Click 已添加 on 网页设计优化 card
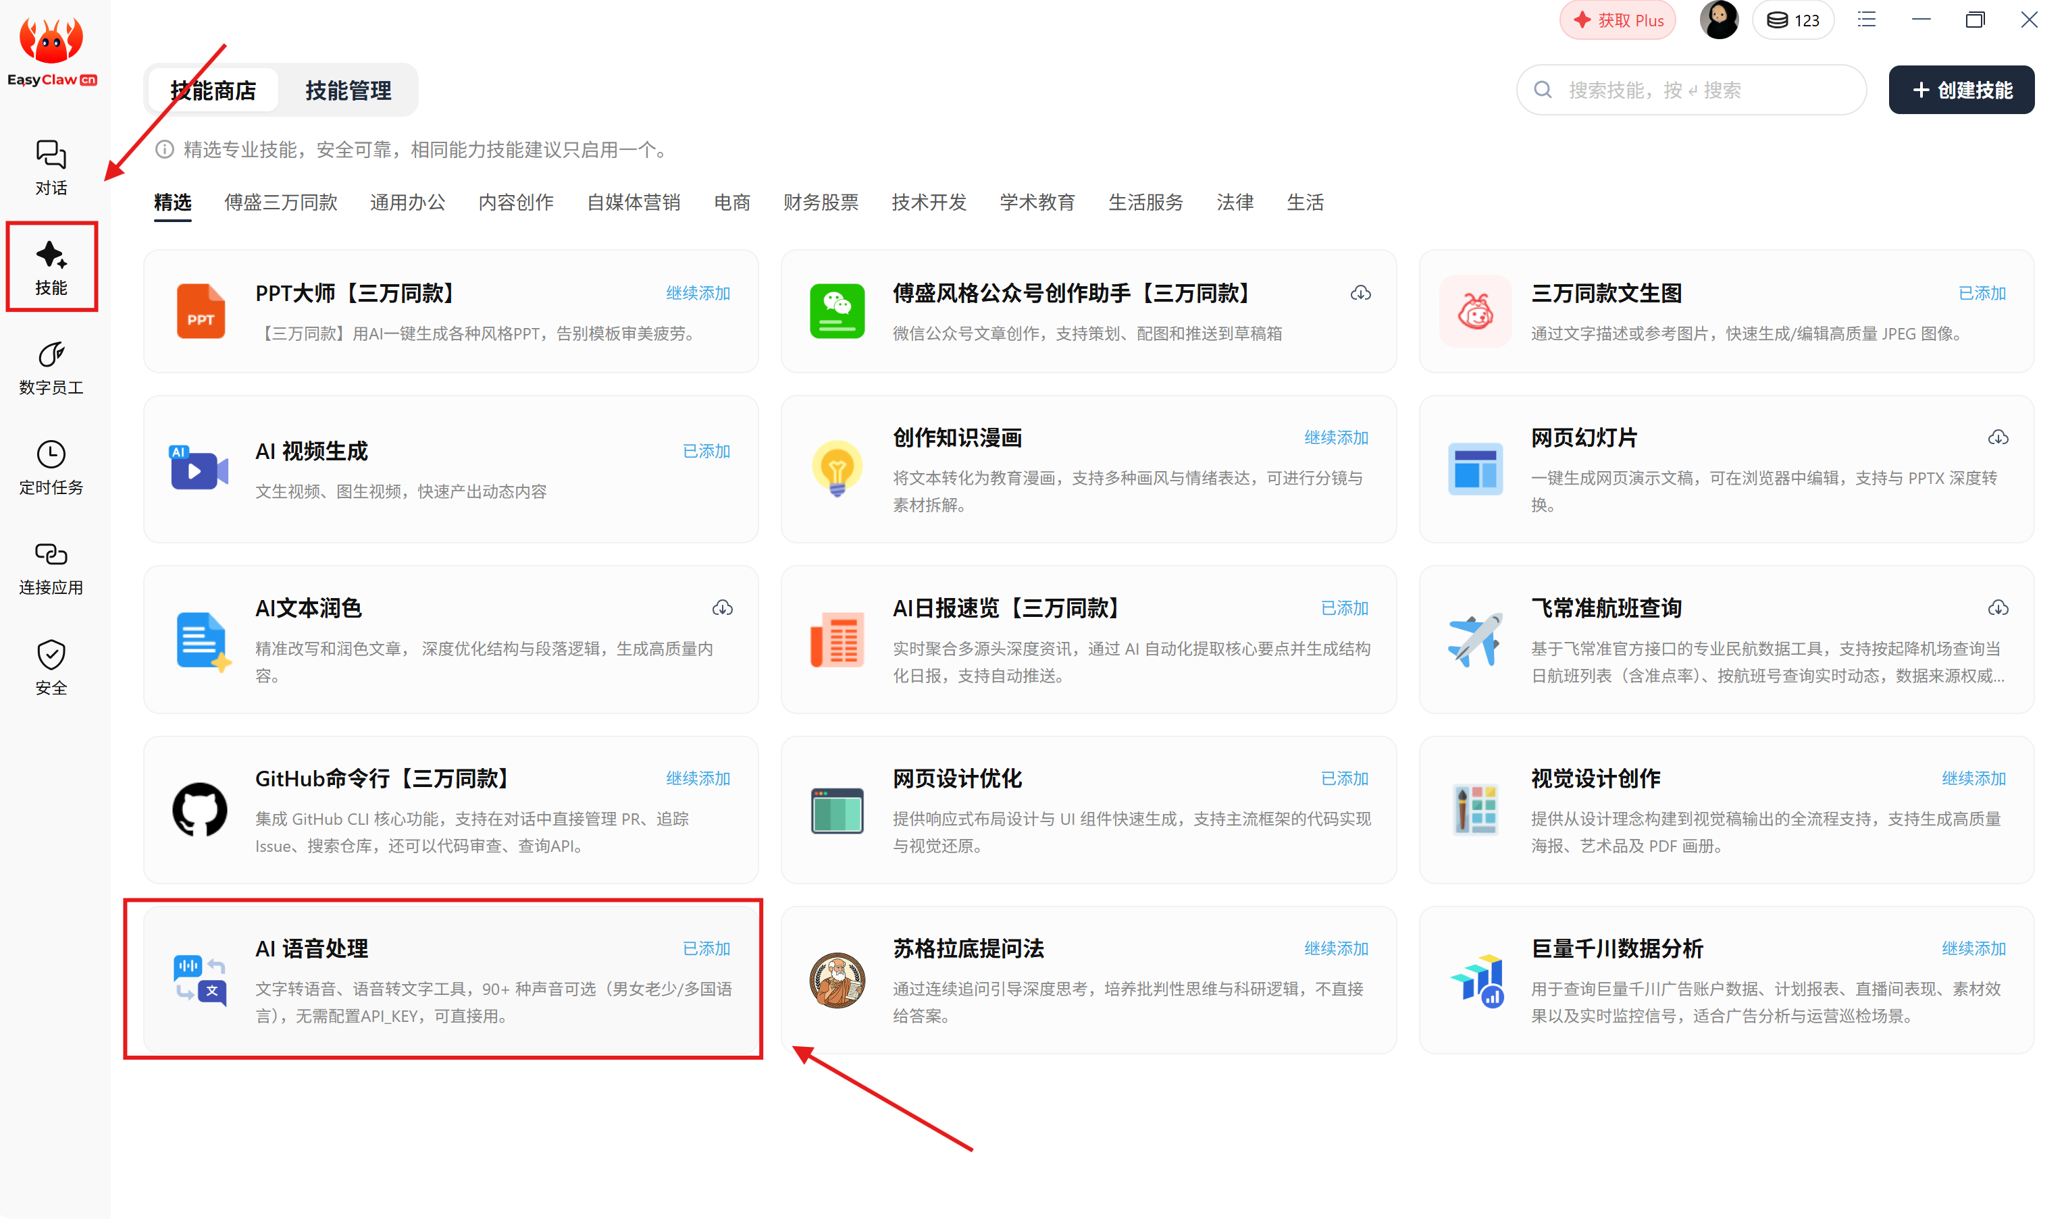2064x1219 pixels. 1344,778
